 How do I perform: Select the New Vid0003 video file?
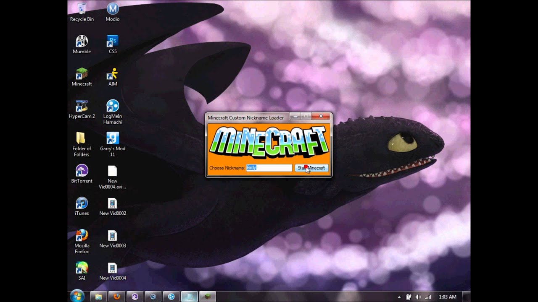[113, 239]
